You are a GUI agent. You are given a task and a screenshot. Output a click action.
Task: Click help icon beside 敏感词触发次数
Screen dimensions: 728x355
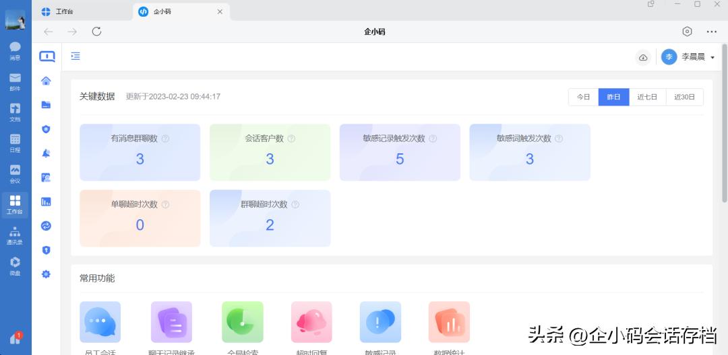tap(559, 139)
